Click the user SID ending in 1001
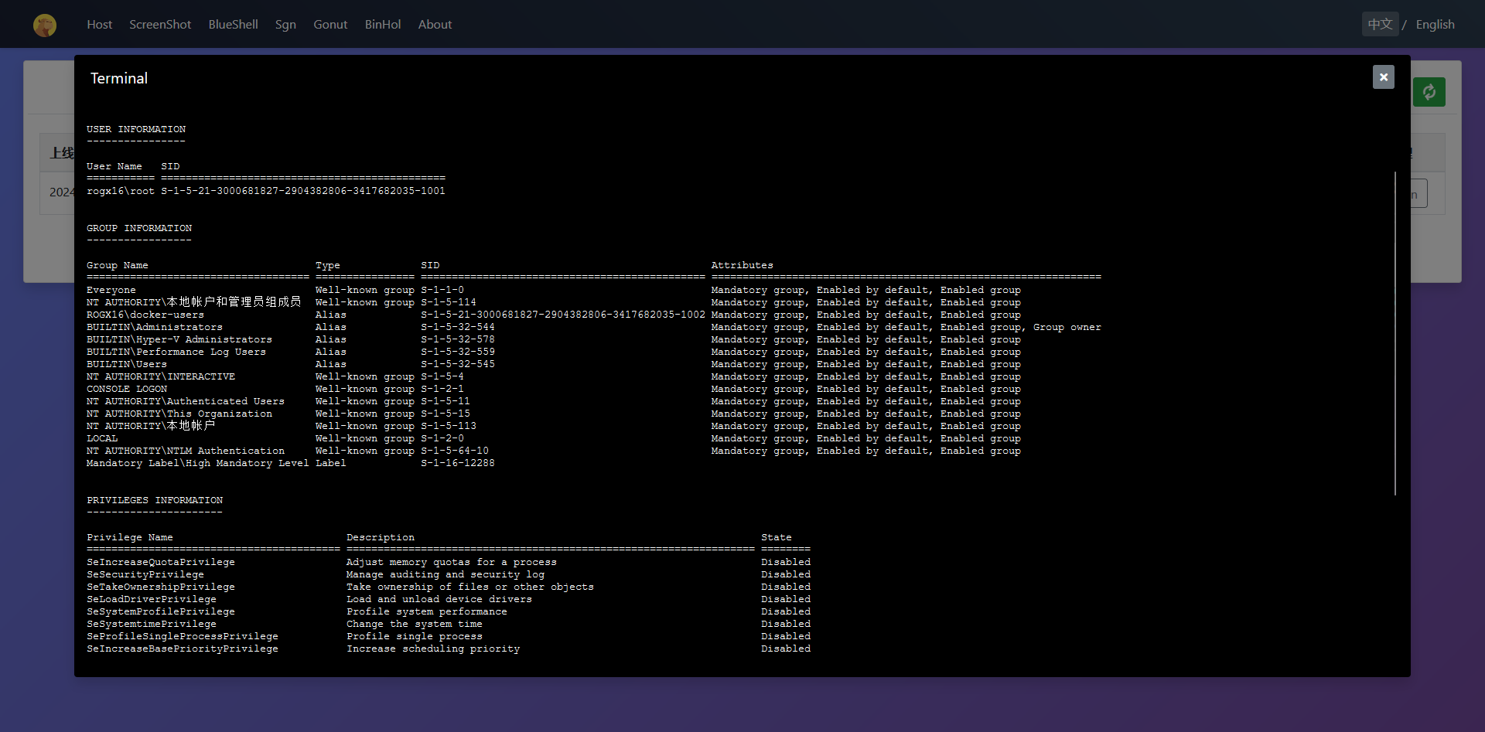1485x732 pixels. (x=303, y=191)
